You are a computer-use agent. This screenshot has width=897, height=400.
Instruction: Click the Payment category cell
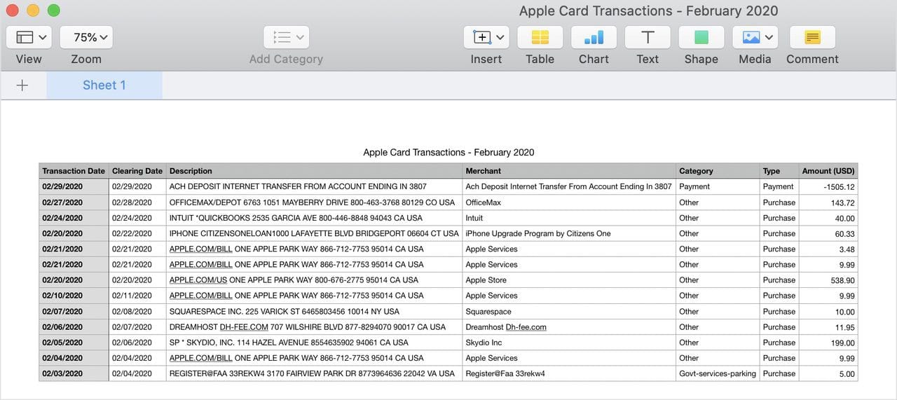coord(718,187)
